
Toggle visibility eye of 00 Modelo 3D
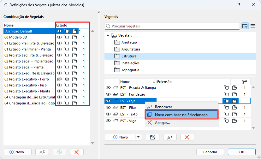tap(59, 37)
